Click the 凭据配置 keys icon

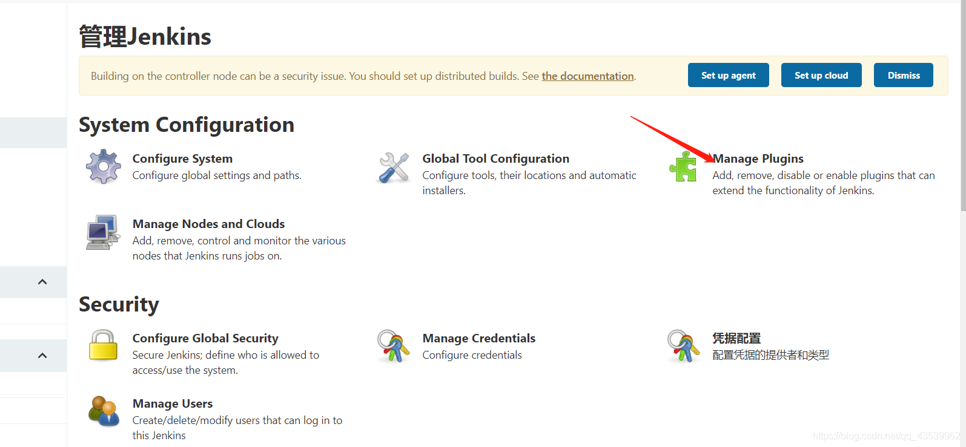point(683,345)
